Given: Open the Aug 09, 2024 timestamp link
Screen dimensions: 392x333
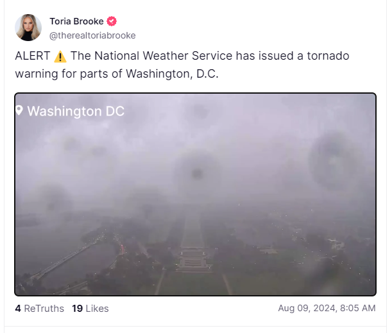Looking at the screenshot, I should click(327, 308).
